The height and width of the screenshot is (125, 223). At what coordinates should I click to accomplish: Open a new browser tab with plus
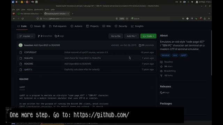pos(72,14)
